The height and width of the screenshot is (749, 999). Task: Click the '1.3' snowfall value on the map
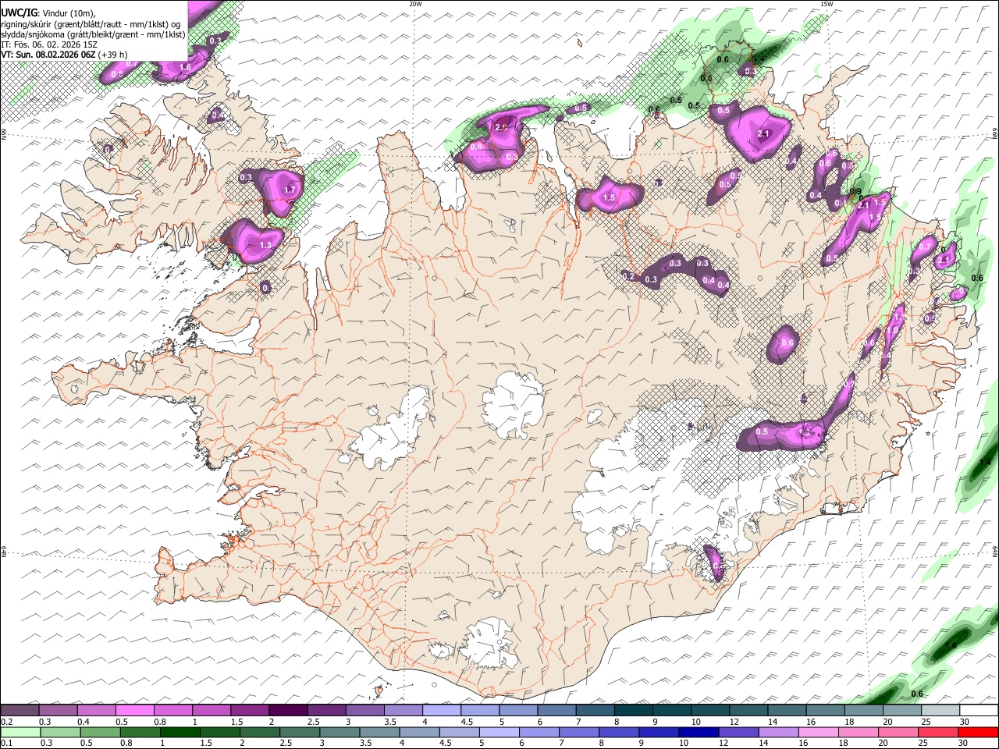(265, 245)
